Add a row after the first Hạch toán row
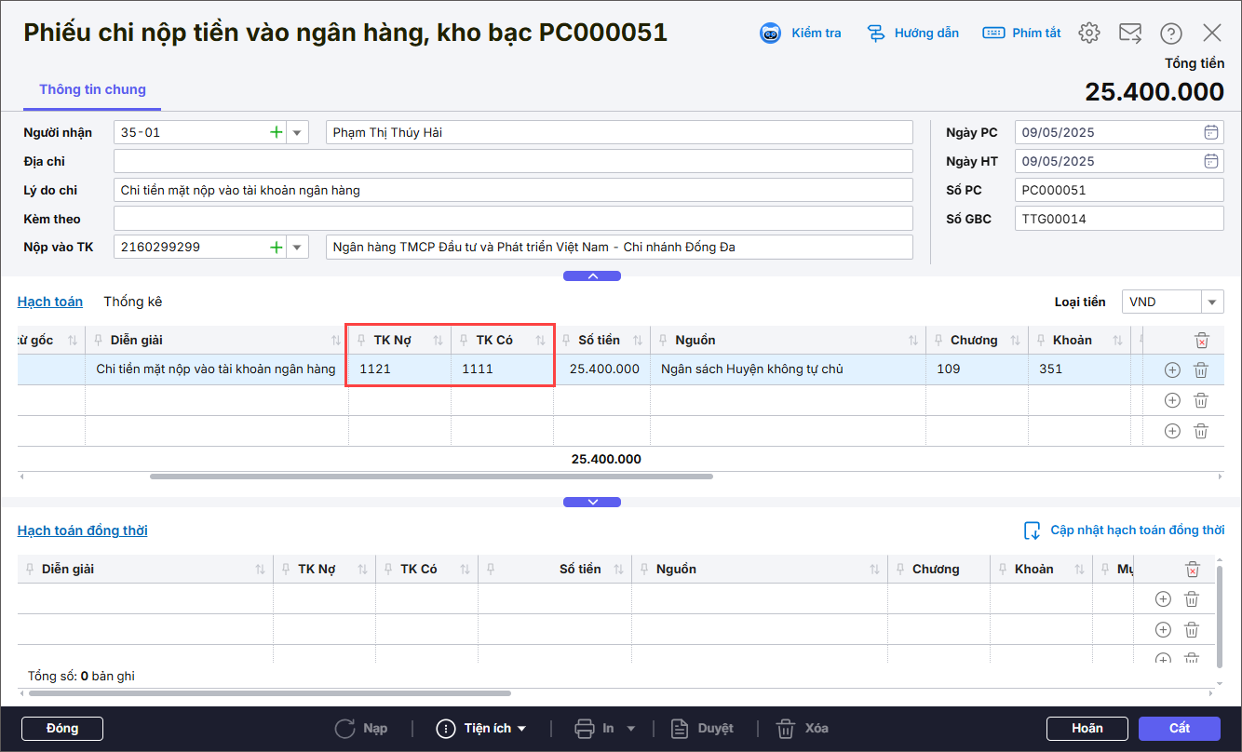Viewport: 1242px width, 752px height. tap(1172, 369)
